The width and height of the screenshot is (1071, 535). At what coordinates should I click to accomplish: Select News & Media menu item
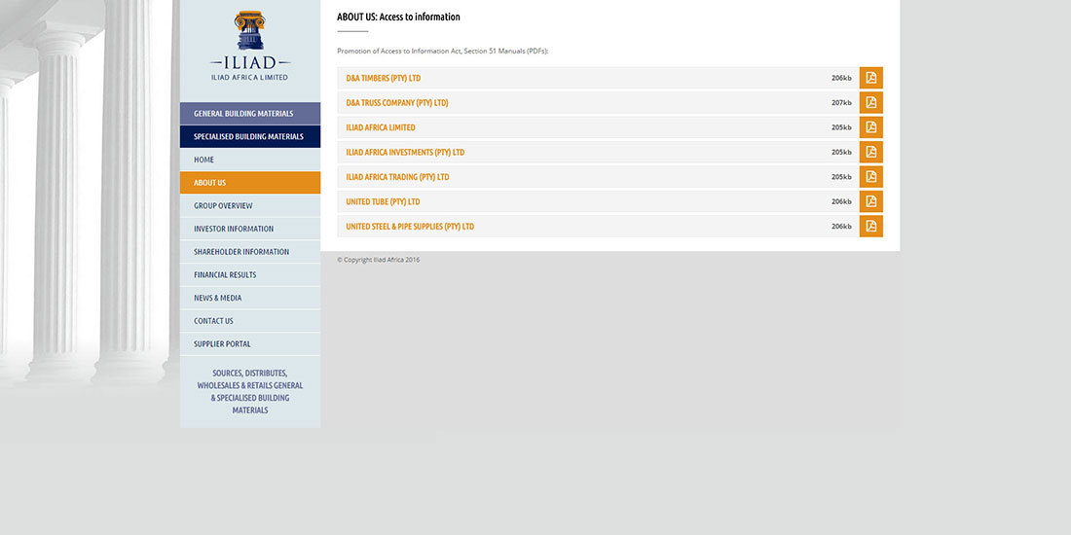[x=218, y=298]
